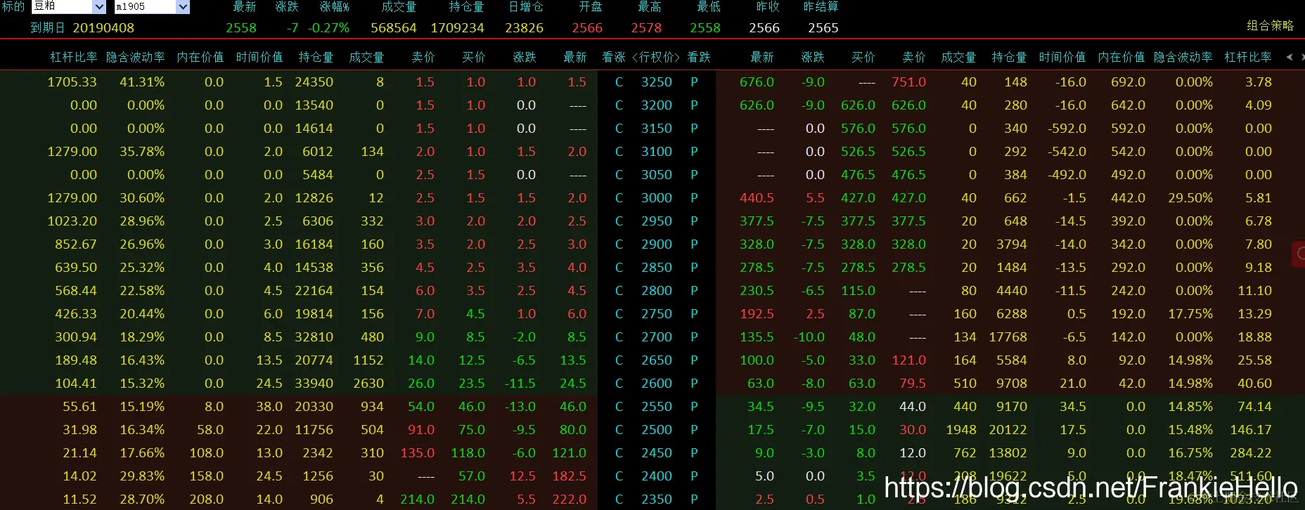Open the 组合策略 combination strategy button
1305x510 pixels.
(1270, 25)
